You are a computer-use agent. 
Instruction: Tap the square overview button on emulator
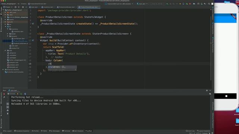tap(226, 96)
